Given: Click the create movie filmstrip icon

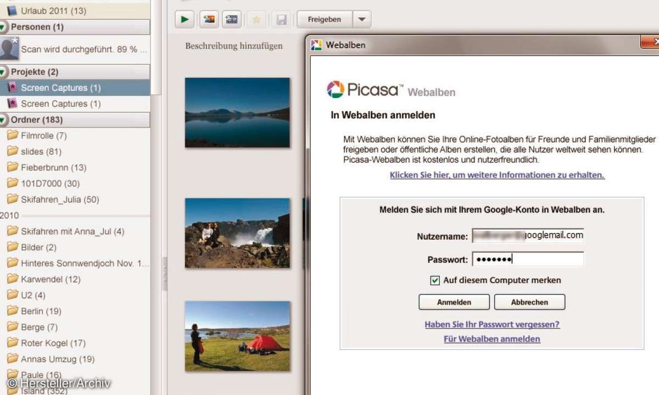Looking at the screenshot, I should pyautogui.click(x=232, y=20).
